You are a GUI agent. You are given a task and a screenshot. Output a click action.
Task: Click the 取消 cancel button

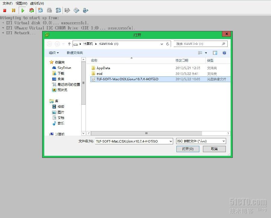coord(214,149)
